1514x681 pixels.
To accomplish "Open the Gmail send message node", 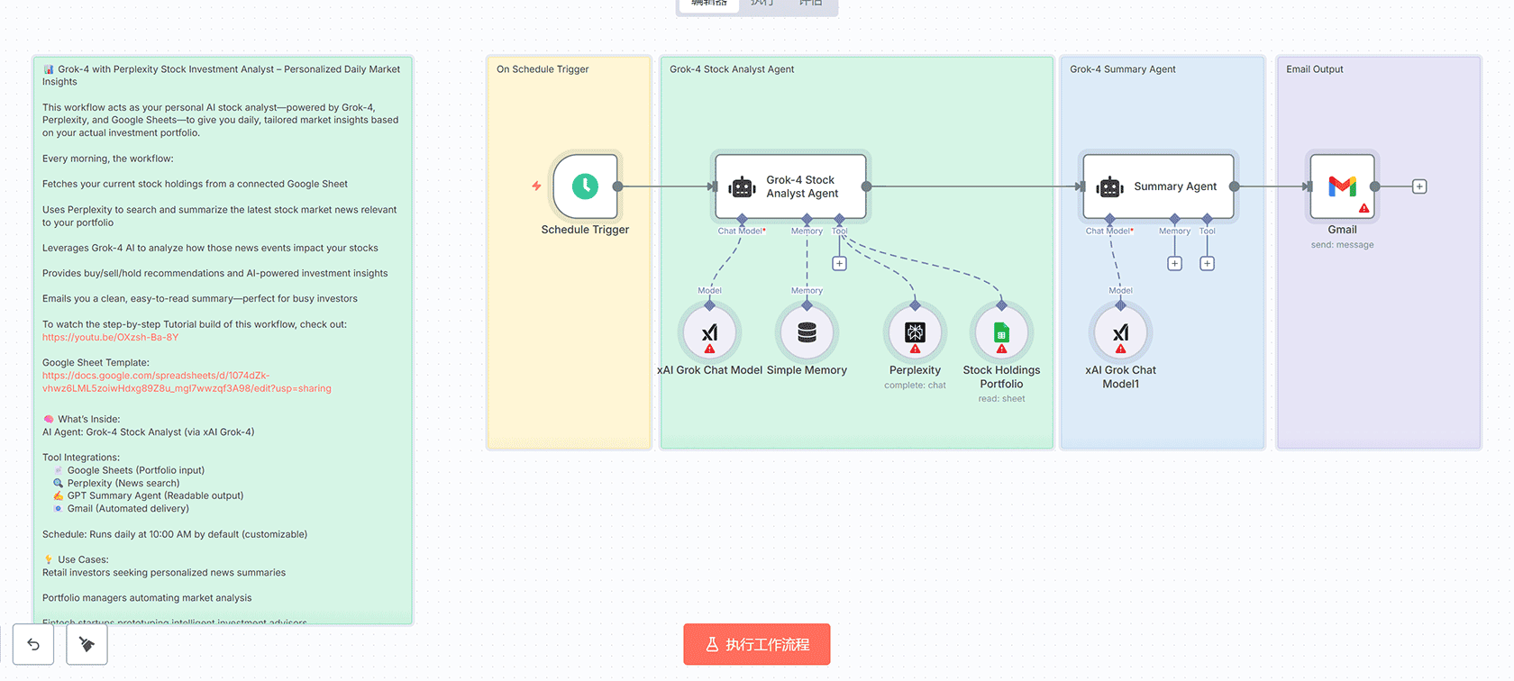I will tap(1342, 186).
